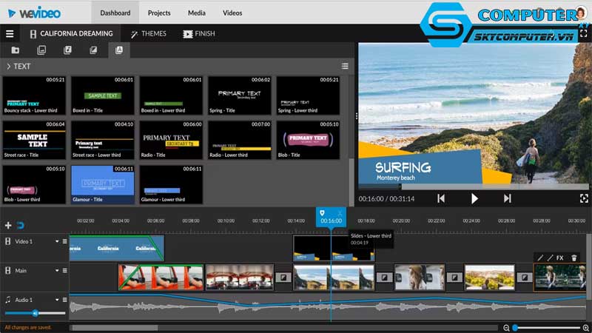This screenshot has width=592, height=333.
Task: Open the THEMES section
Action: [x=148, y=33]
